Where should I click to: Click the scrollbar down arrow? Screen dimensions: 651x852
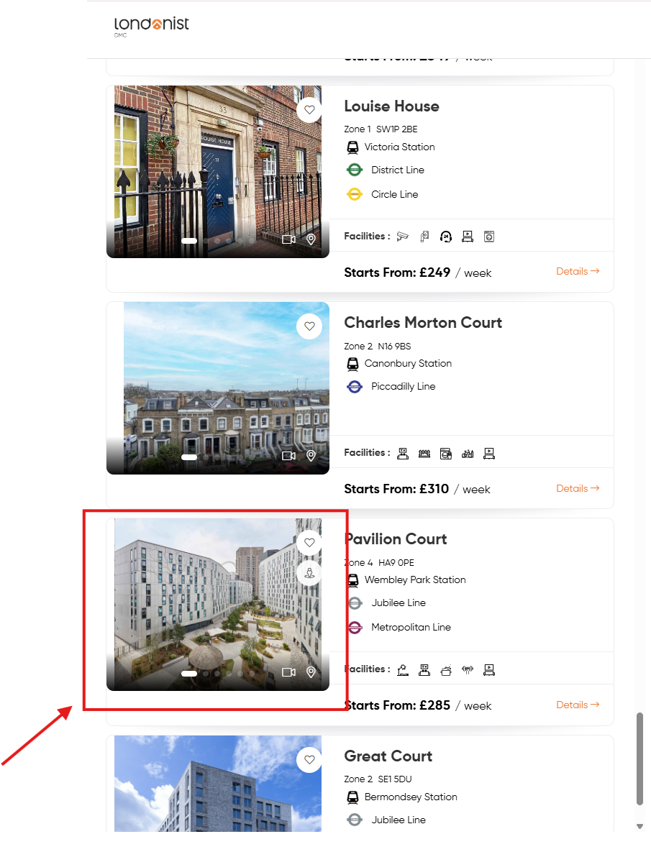pos(639,826)
